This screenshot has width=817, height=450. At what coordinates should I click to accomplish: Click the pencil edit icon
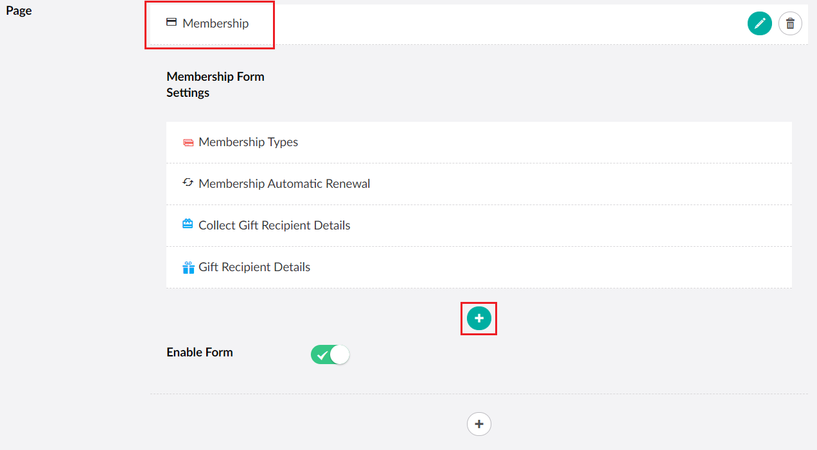pos(760,23)
